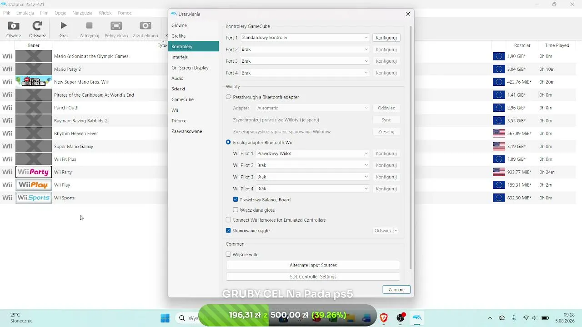
Task: Select the Wii Party banner image
Action: point(34,172)
